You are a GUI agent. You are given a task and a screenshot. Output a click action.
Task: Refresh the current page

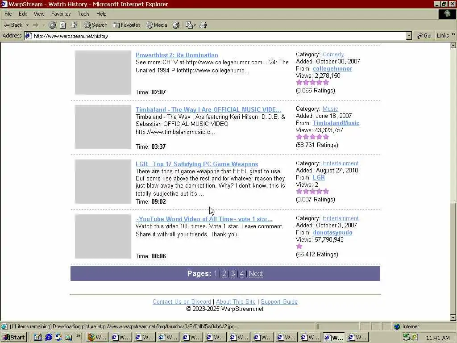(x=62, y=25)
